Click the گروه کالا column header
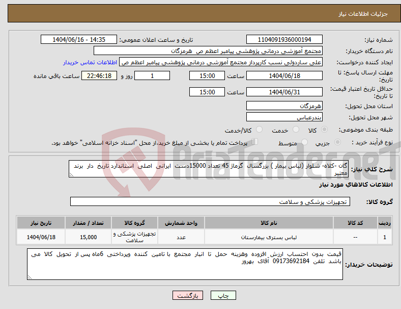401x309 pixels. (x=134, y=223)
